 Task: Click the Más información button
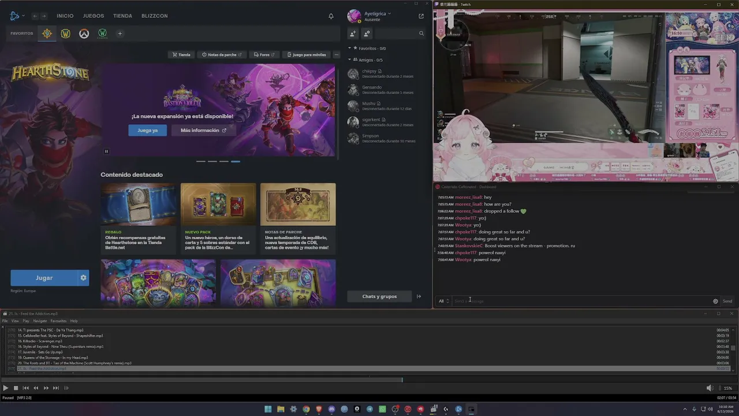point(203,131)
